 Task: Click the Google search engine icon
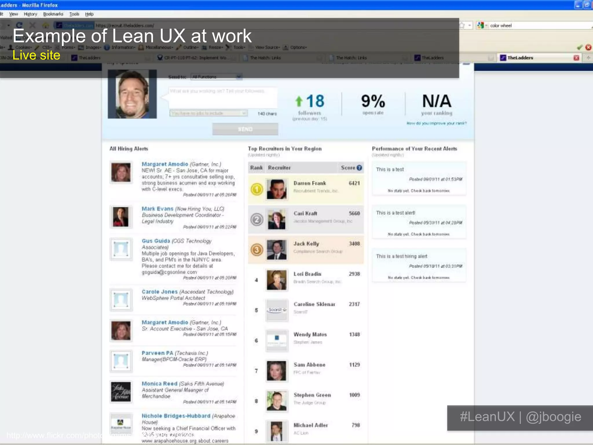[481, 25]
